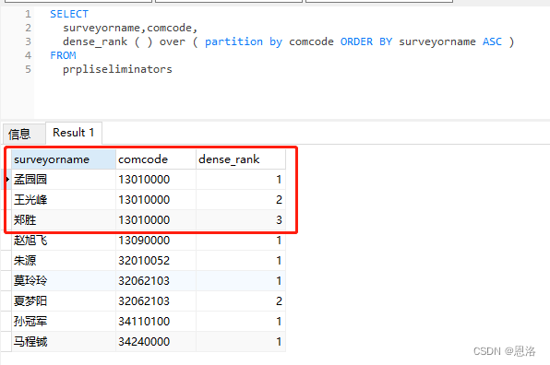
Task: Click the ASC keyword in the query
Action: click(x=492, y=41)
